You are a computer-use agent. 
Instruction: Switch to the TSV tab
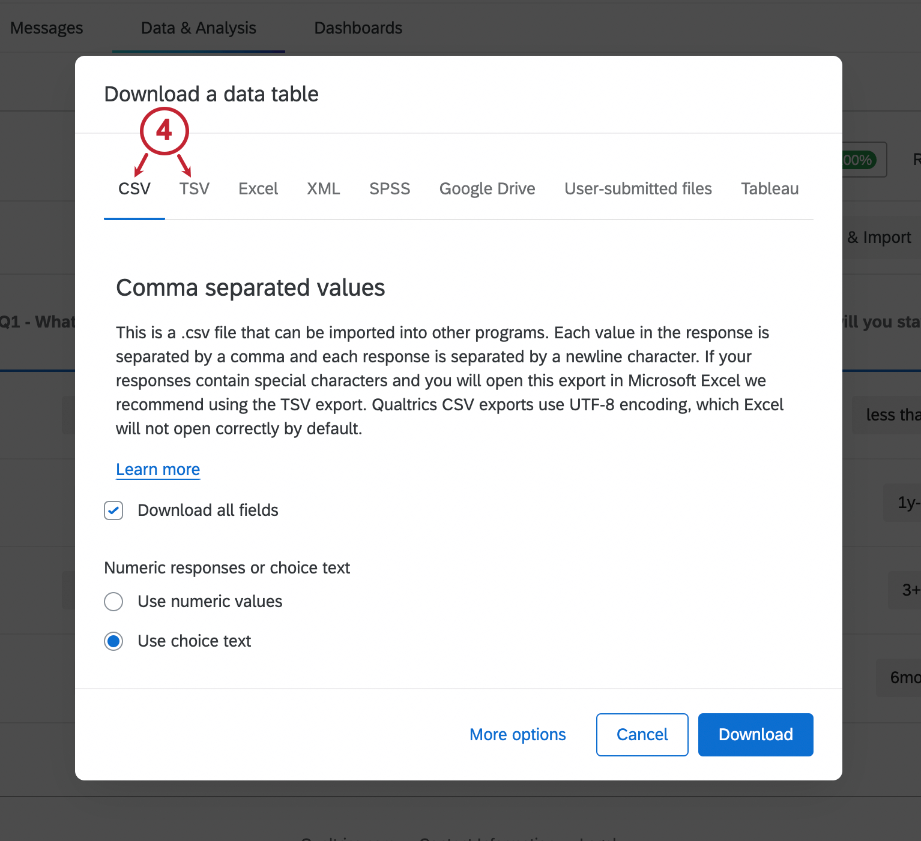tap(194, 189)
